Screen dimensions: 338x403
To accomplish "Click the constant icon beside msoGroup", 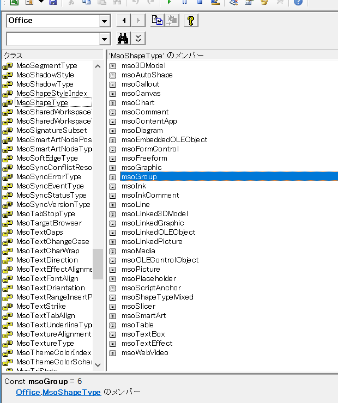I will [x=113, y=177].
